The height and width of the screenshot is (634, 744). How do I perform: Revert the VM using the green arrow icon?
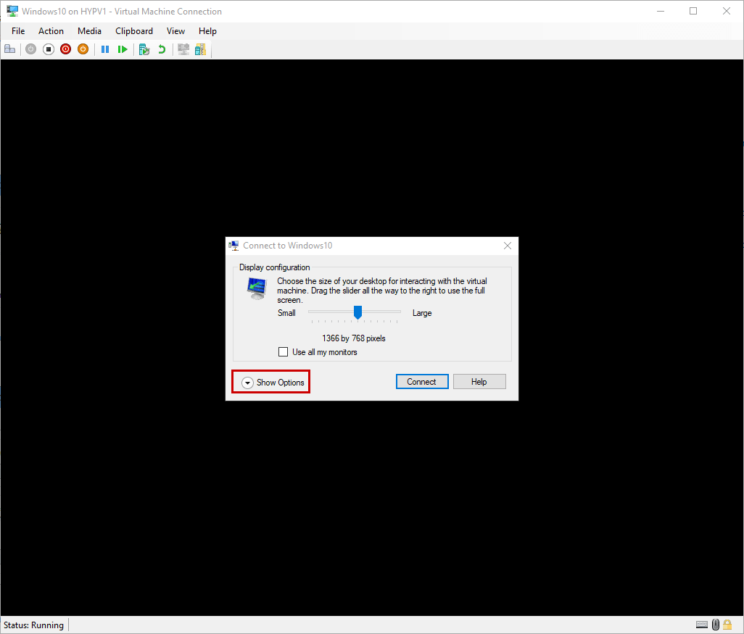(162, 49)
